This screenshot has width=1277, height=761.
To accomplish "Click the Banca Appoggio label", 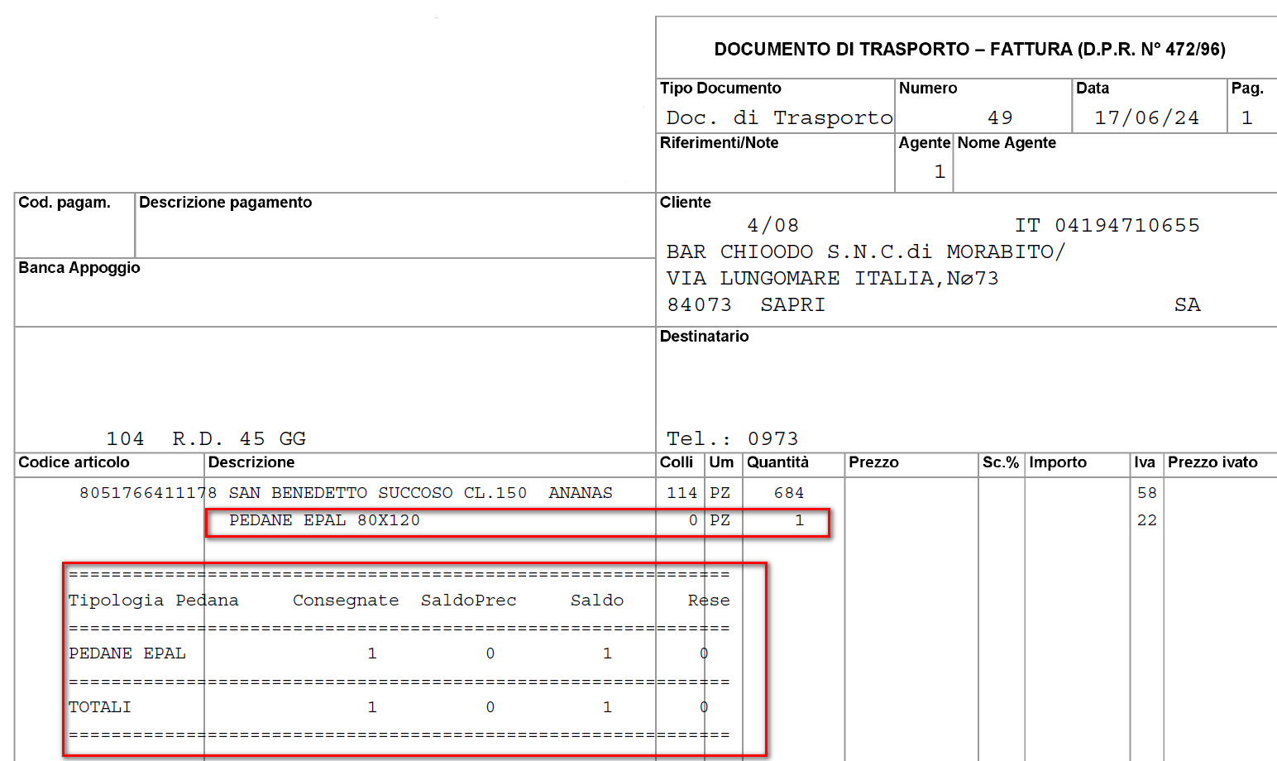I will [x=79, y=268].
